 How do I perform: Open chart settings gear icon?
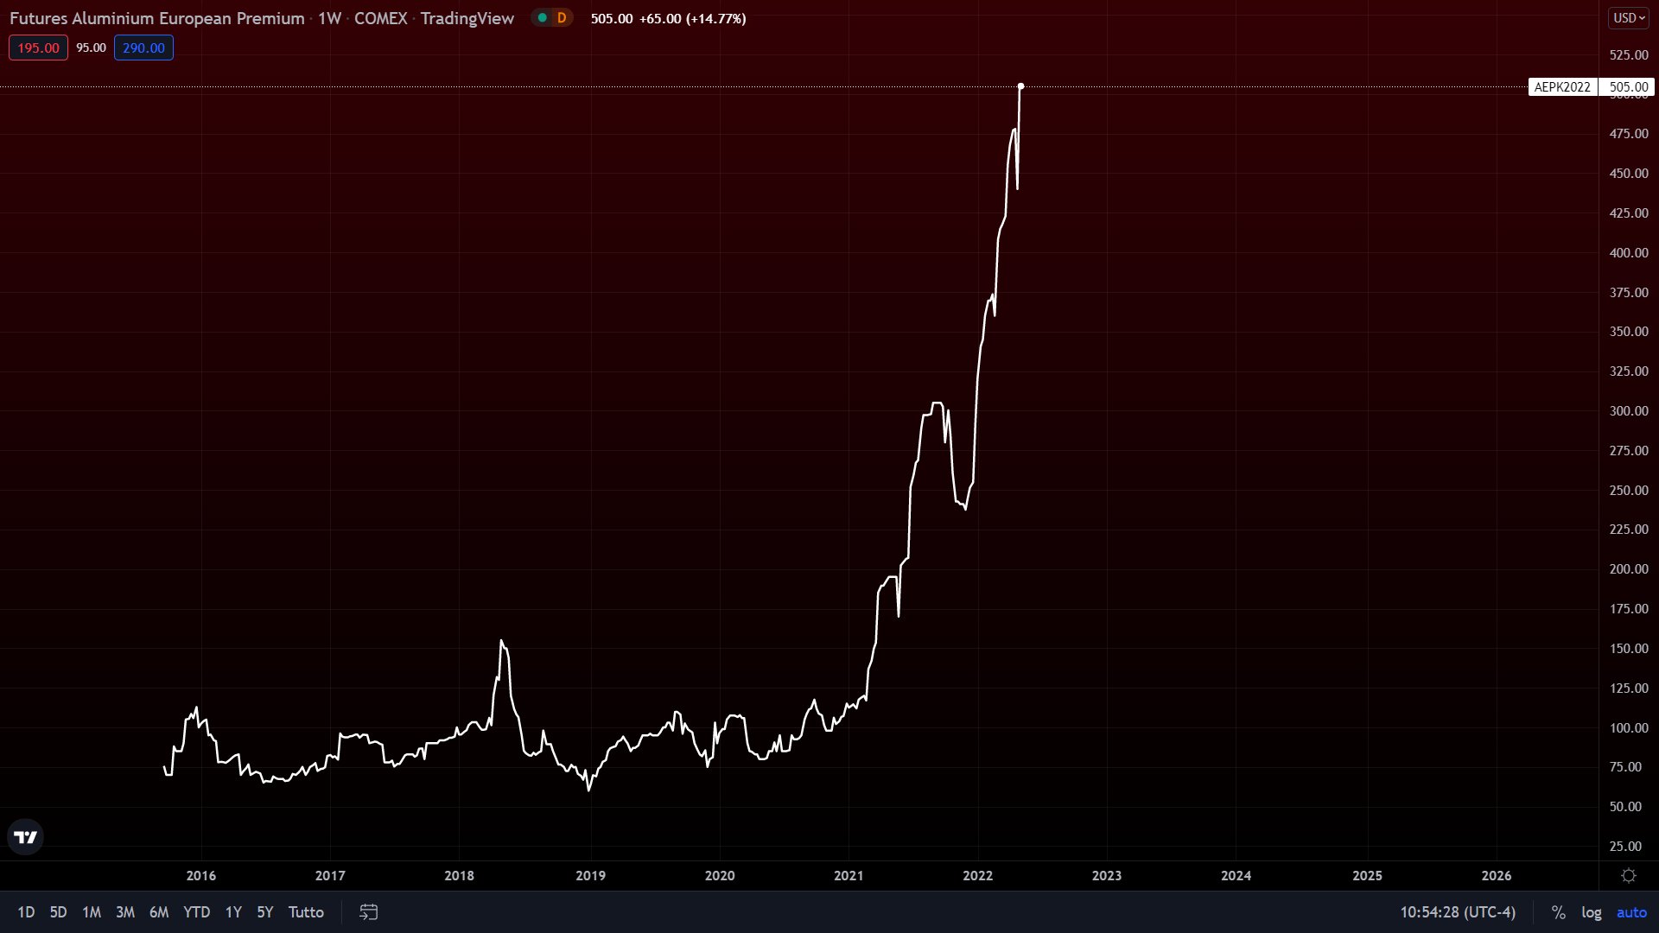(1629, 876)
